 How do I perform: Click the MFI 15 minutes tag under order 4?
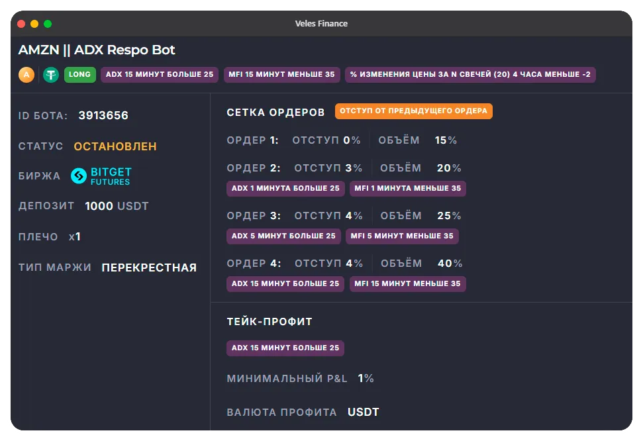407,284
